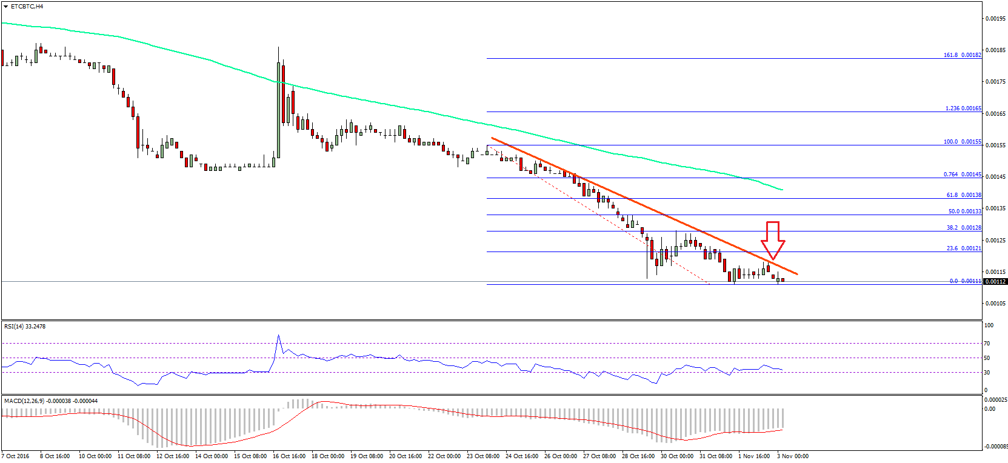This screenshot has width=1008, height=463.
Task: Click the 23.6 Fibonacci retracement label
Action: pyautogui.click(x=963, y=248)
